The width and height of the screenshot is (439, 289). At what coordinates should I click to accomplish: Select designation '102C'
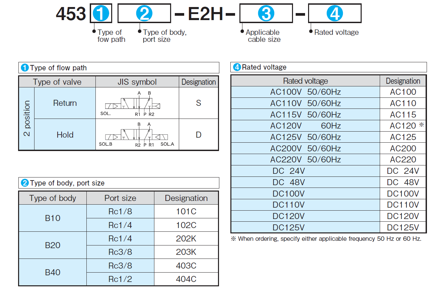[x=186, y=225]
